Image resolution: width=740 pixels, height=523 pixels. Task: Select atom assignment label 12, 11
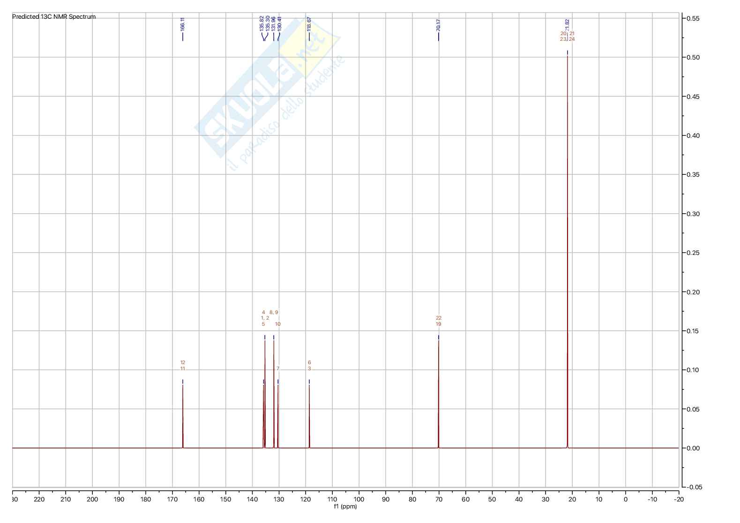(183, 366)
